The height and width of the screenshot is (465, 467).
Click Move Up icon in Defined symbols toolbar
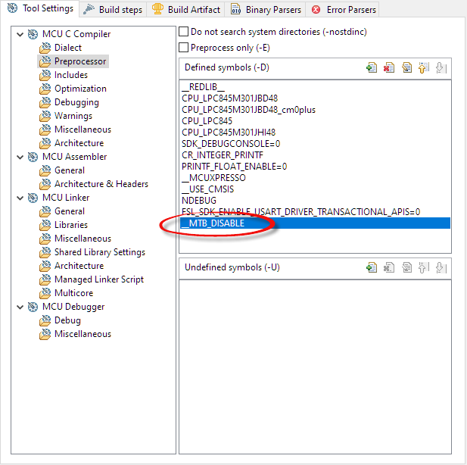[x=424, y=68]
